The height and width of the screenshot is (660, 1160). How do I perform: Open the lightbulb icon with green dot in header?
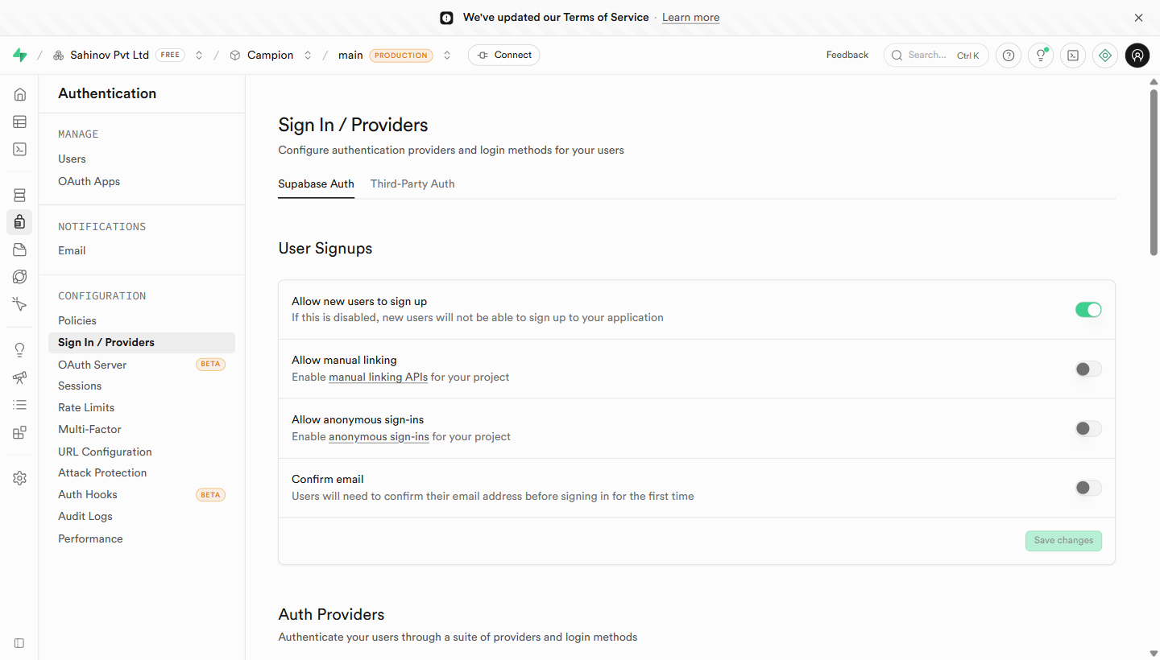(x=1041, y=56)
